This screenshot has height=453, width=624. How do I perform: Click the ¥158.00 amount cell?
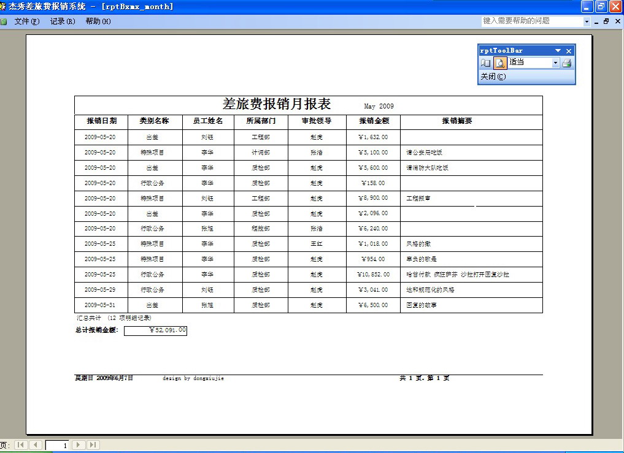(x=373, y=183)
